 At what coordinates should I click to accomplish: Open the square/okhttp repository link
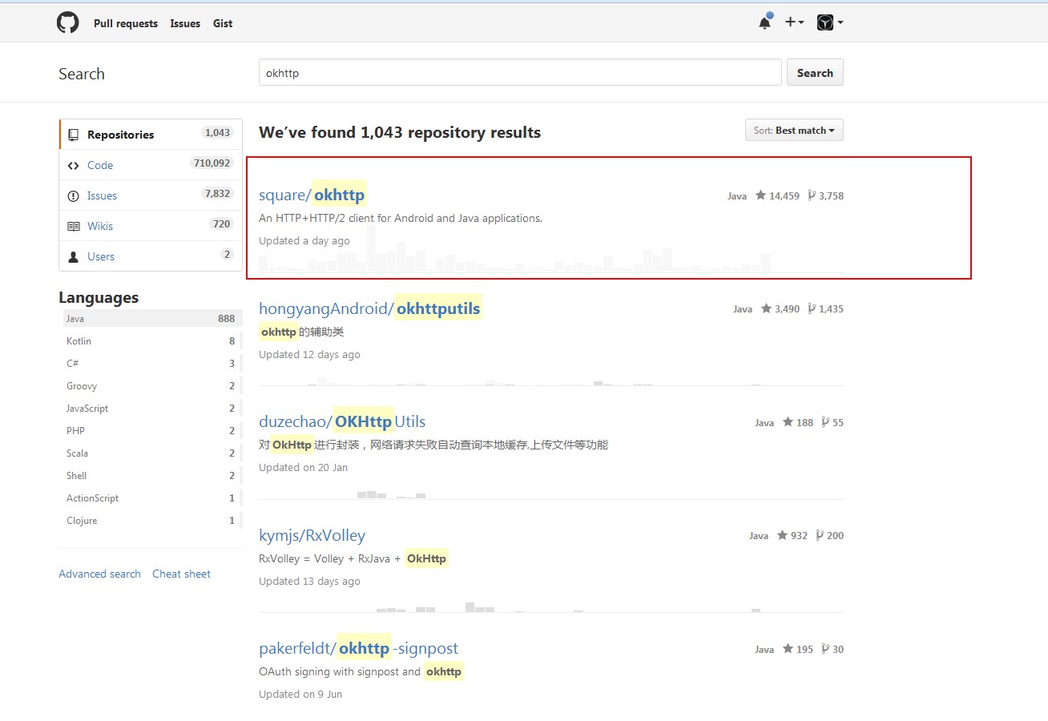[312, 195]
